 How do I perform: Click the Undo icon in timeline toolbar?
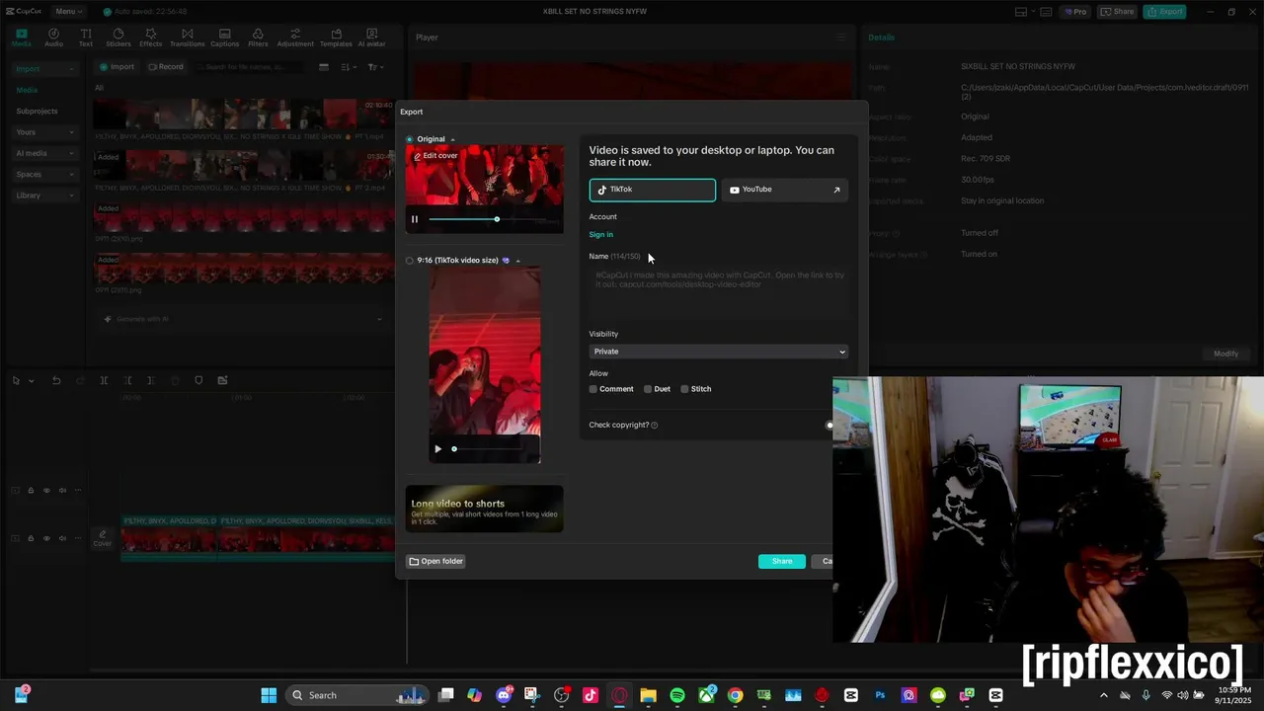coord(56,380)
